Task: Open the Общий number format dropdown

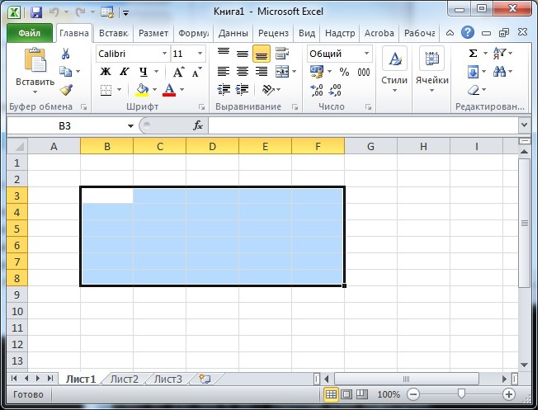Action: (x=366, y=54)
